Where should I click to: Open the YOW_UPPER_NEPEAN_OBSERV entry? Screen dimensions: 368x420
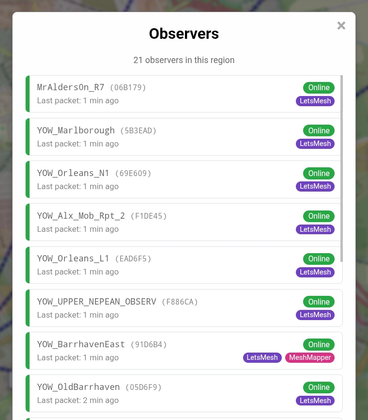pos(97,302)
